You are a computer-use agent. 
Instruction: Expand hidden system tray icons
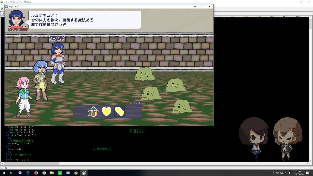(x=274, y=173)
